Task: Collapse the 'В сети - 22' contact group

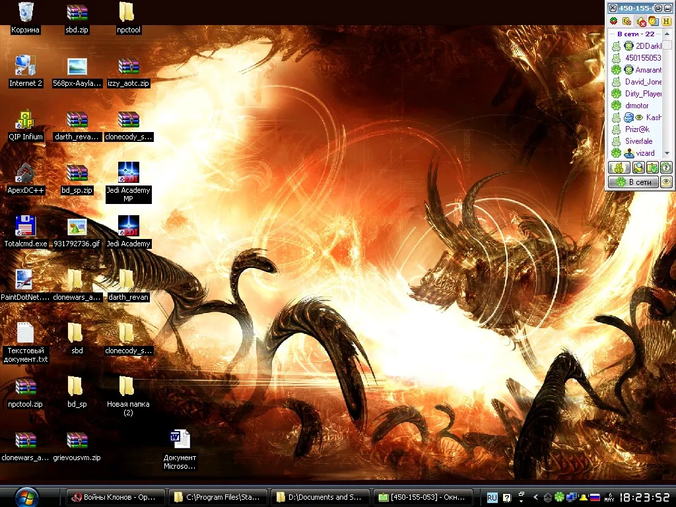Action: click(x=636, y=34)
